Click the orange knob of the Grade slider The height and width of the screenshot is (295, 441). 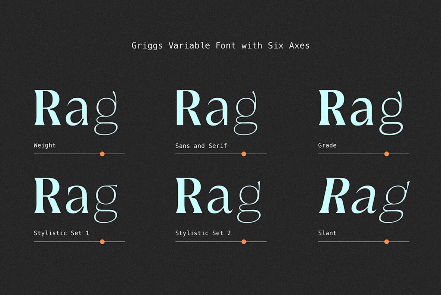coord(386,154)
